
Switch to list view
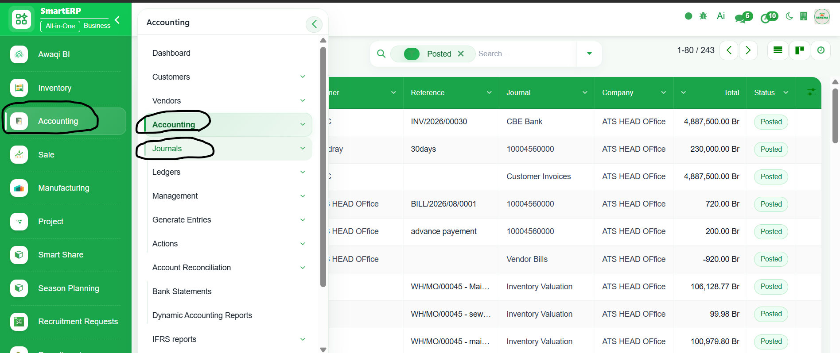(x=778, y=50)
